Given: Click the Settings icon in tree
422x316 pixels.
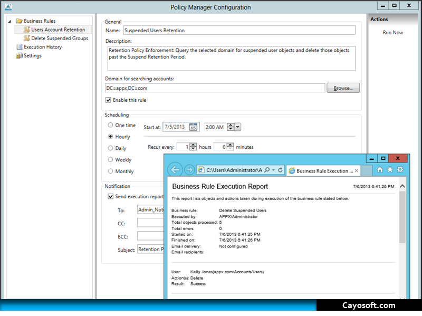Looking at the screenshot, I should click(19, 56).
